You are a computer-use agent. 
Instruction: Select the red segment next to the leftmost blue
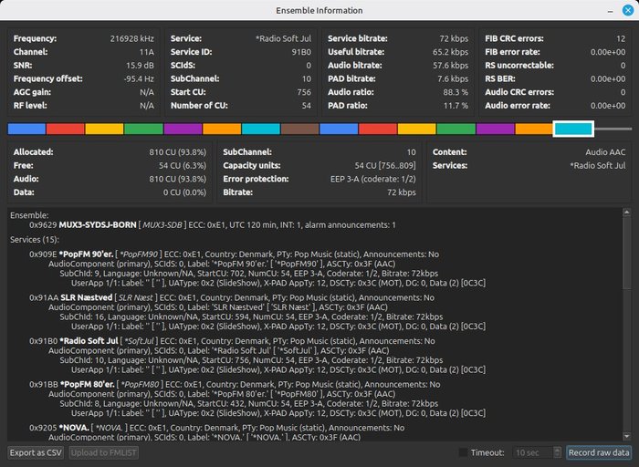[x=65, y=130]
